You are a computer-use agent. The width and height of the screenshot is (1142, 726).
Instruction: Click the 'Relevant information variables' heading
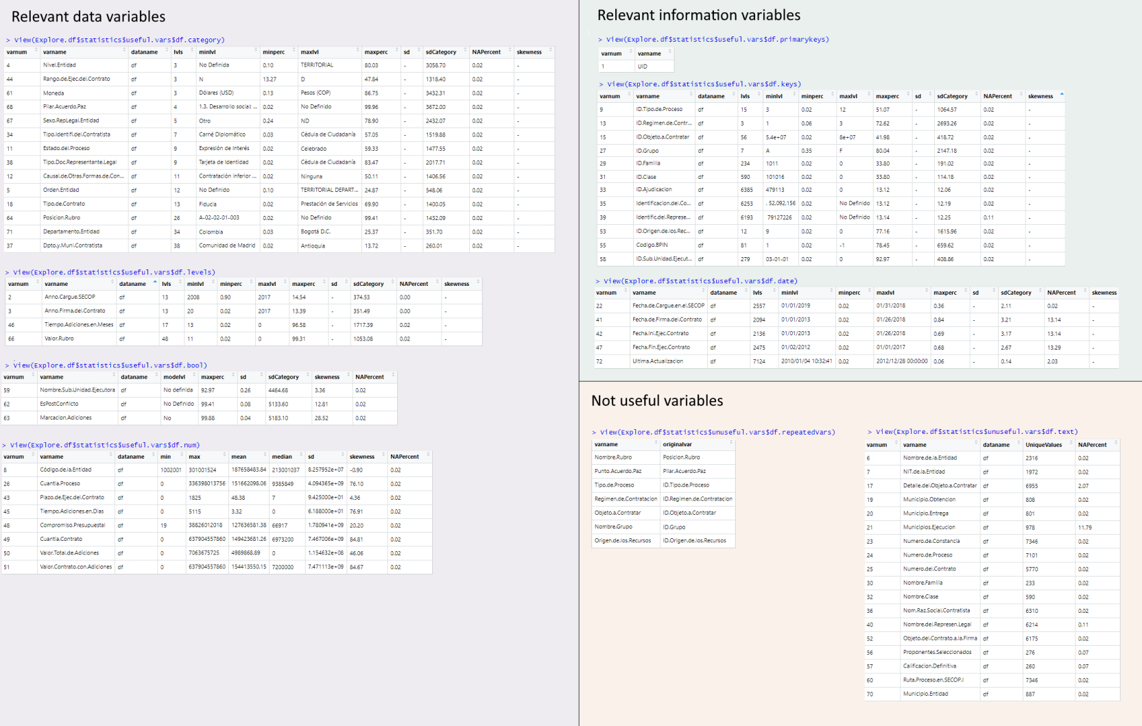699,15
